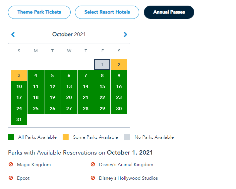Click unavailable icon beside Disney's Animal Kingdom
Viewport: 236px width, 189px height.
click(93, 165)
